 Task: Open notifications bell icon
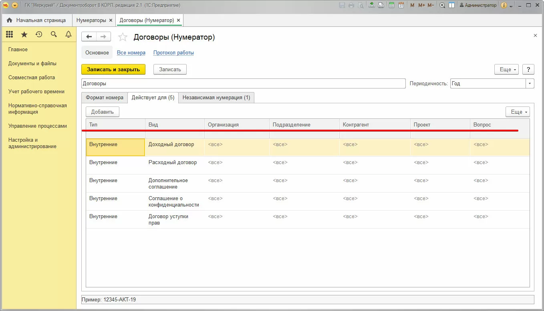click(69, 35)
